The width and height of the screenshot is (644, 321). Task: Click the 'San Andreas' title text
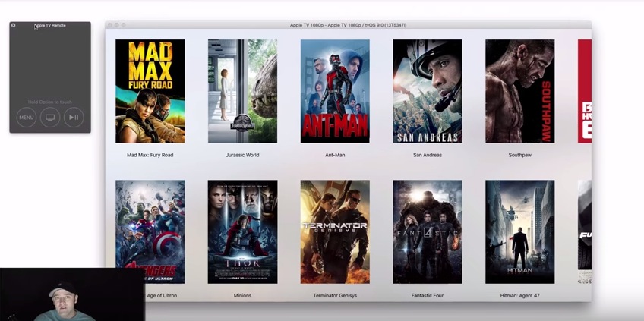point(427,155)
